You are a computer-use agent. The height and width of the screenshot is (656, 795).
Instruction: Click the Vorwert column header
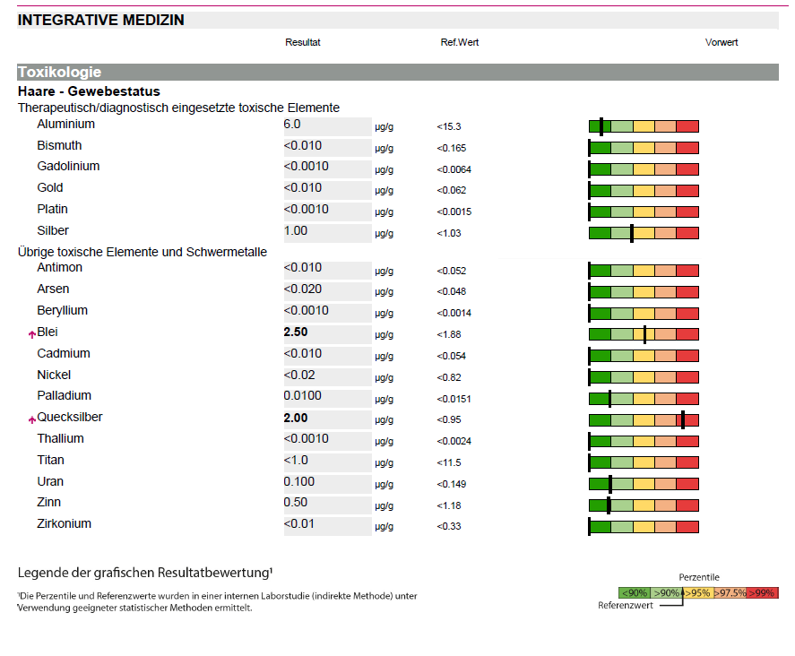[722, 42]
